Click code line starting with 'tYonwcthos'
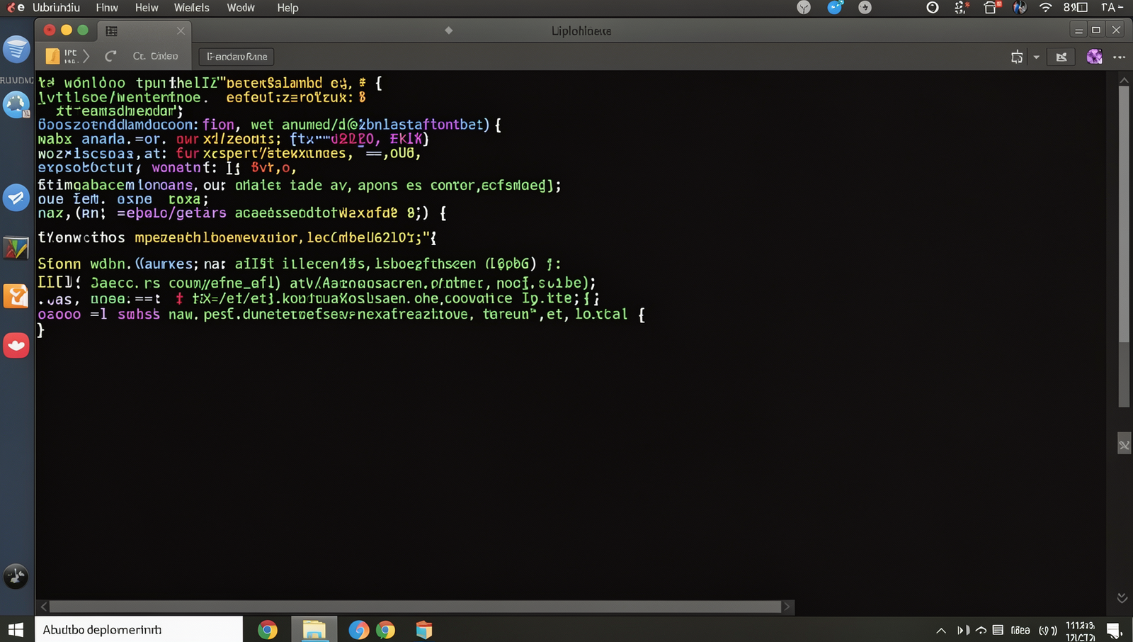This screenshot has height=642, width=1133. pyautogui.click(x=237, y=237)
